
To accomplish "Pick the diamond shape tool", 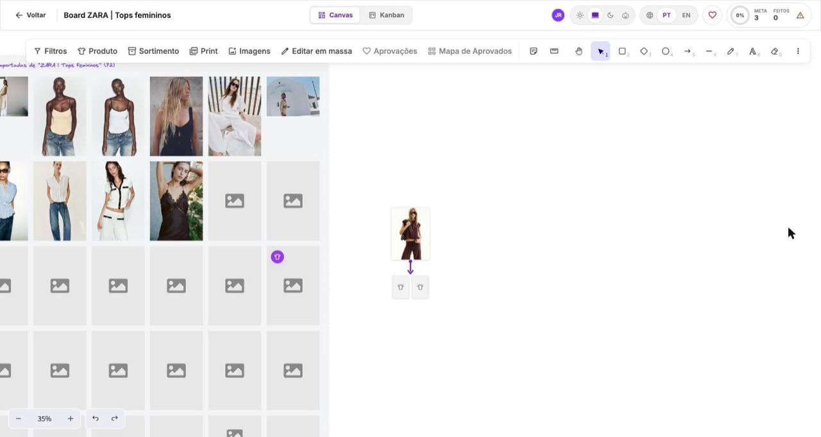I will click(x=644, y=51).
